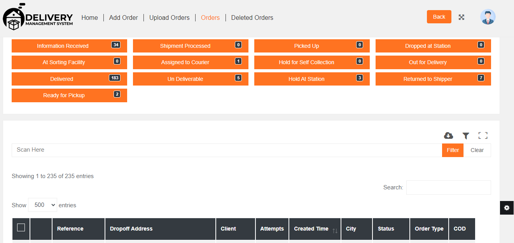Go to Deleted Orders page
The image size is (514, 243).
(252, 17)
